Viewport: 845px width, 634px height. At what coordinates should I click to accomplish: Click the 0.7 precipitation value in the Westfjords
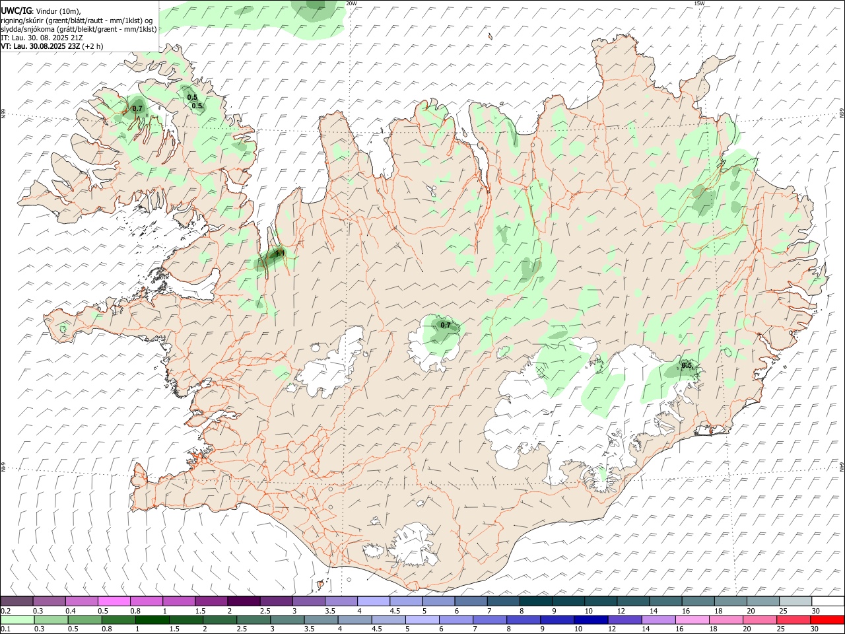click(137, 108)
